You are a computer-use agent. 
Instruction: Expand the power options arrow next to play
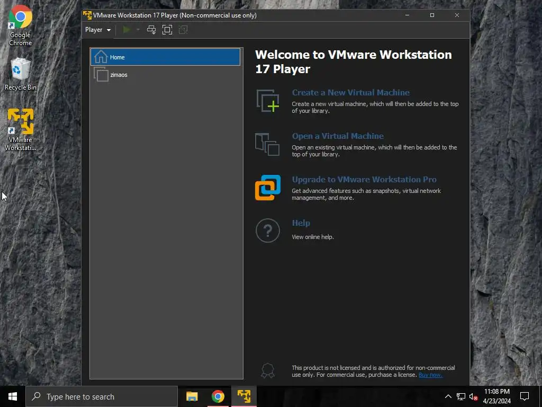point(138,30)
